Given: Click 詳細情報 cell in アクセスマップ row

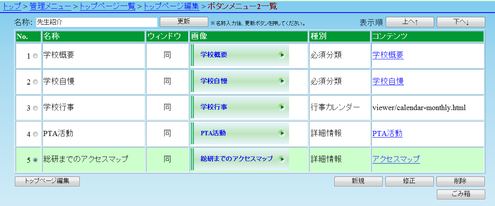Looking at the screenshot, I should click(340, 159).
